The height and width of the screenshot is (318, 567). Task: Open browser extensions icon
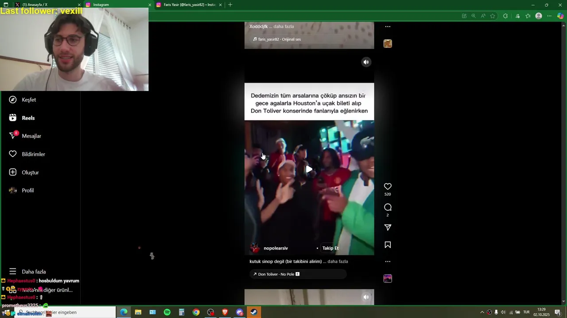point(505,16)
